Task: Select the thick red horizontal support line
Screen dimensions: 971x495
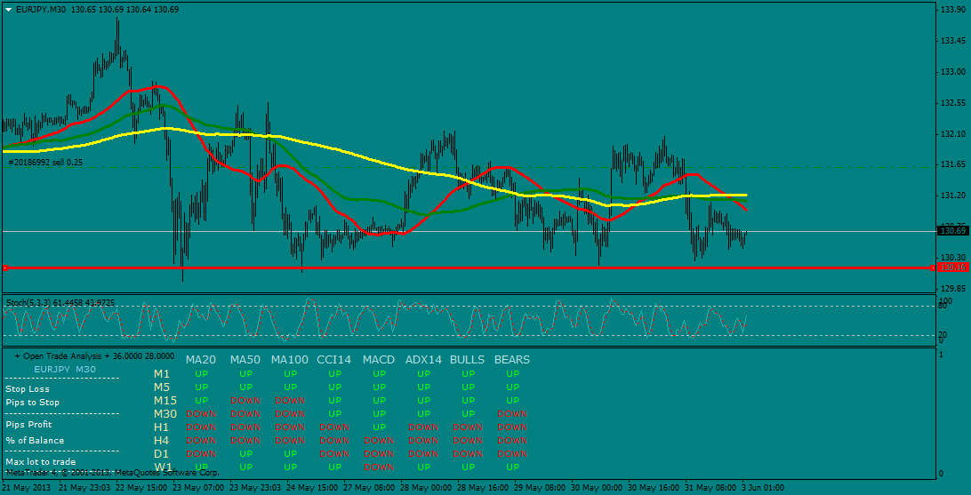Action: click(445, 267)
